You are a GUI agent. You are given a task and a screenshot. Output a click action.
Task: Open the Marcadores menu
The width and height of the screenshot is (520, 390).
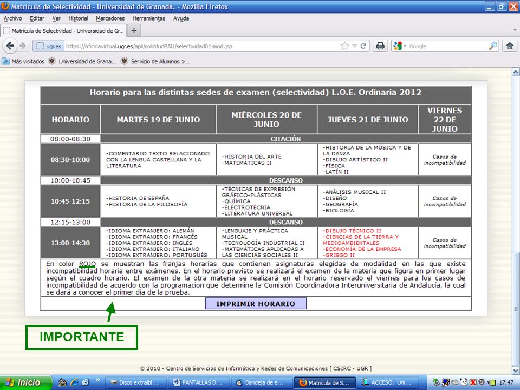pos(110,18)
